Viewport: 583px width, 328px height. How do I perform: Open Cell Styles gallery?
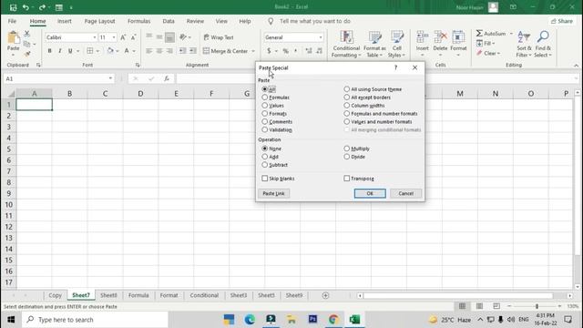(x=397, y=45)
